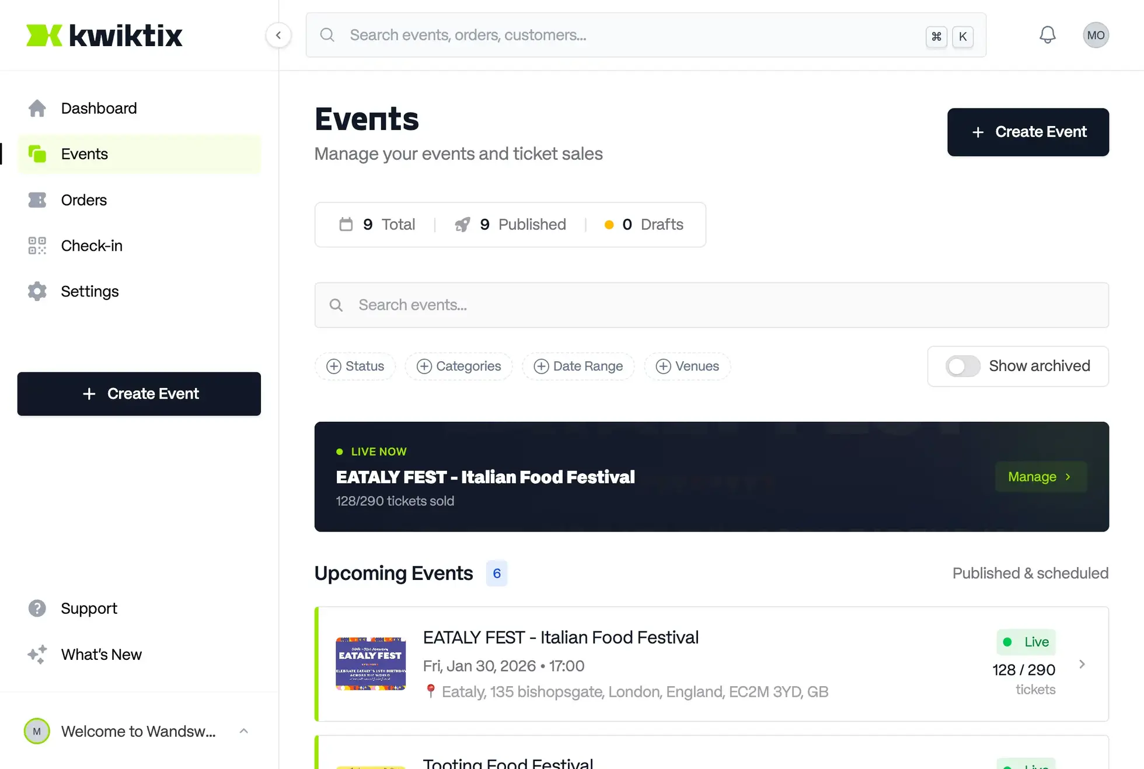Open the MO user avatar menu
This screenshot has height=769, width=1144.
(x=1096, y=35)
